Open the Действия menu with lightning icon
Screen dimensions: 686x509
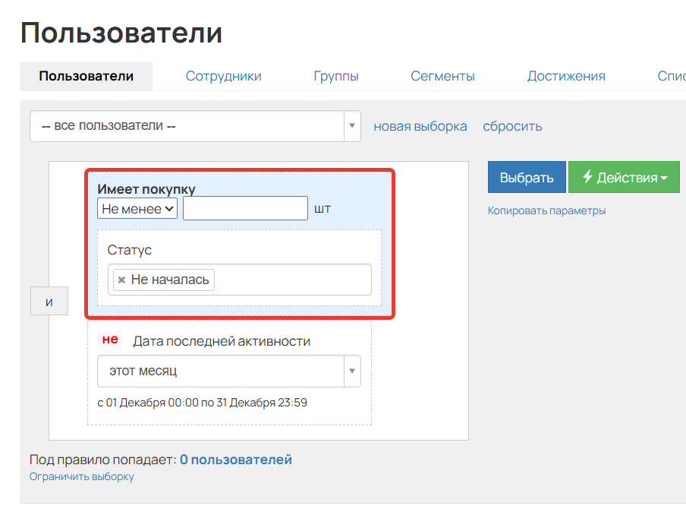pyautogui.click(x=624, y=178)
